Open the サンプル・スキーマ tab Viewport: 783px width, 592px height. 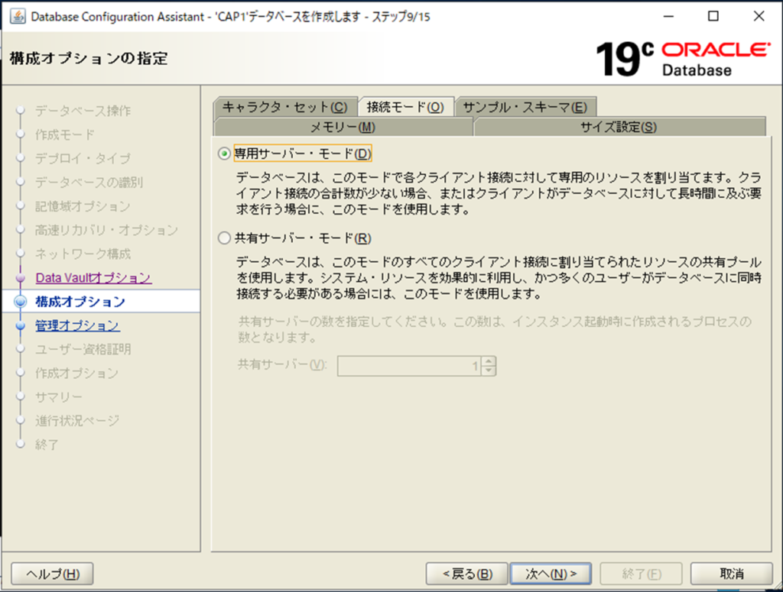click(525, 107)
